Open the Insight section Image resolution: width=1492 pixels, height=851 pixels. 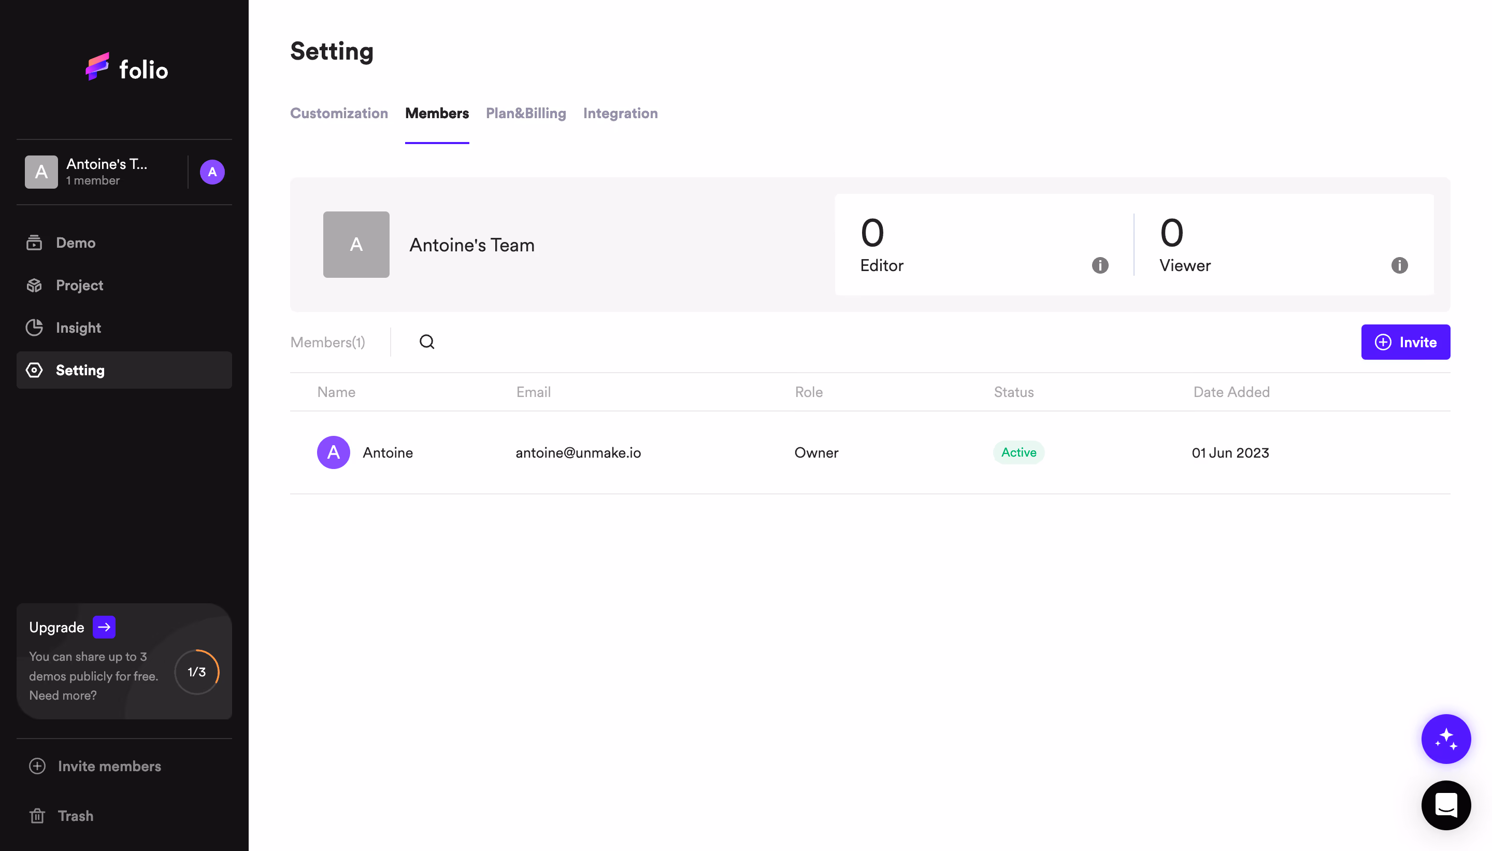(x=124, y=328)
